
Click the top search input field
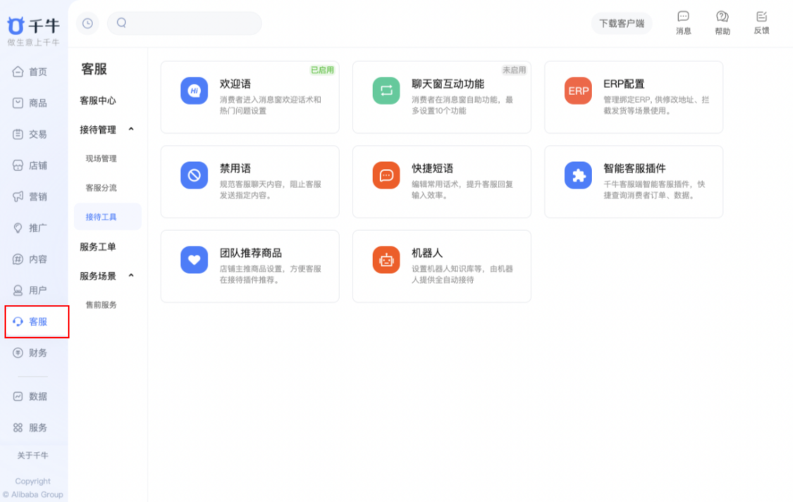(x=190, y=23)
